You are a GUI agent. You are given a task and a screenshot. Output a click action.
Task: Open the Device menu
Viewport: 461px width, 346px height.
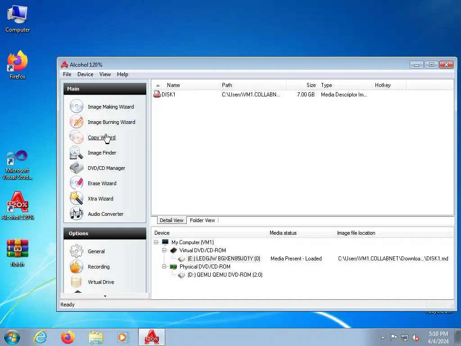tap(85, 74)
